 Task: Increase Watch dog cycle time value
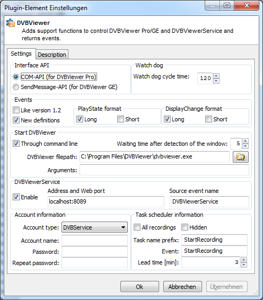[x=216, y=76]
